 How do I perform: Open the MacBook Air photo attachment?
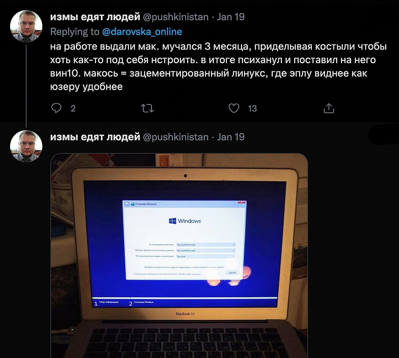179,256
